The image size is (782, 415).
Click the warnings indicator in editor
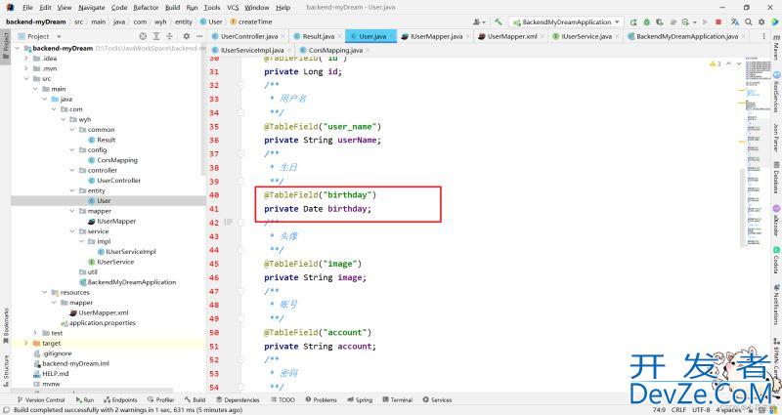pos(716,63)
